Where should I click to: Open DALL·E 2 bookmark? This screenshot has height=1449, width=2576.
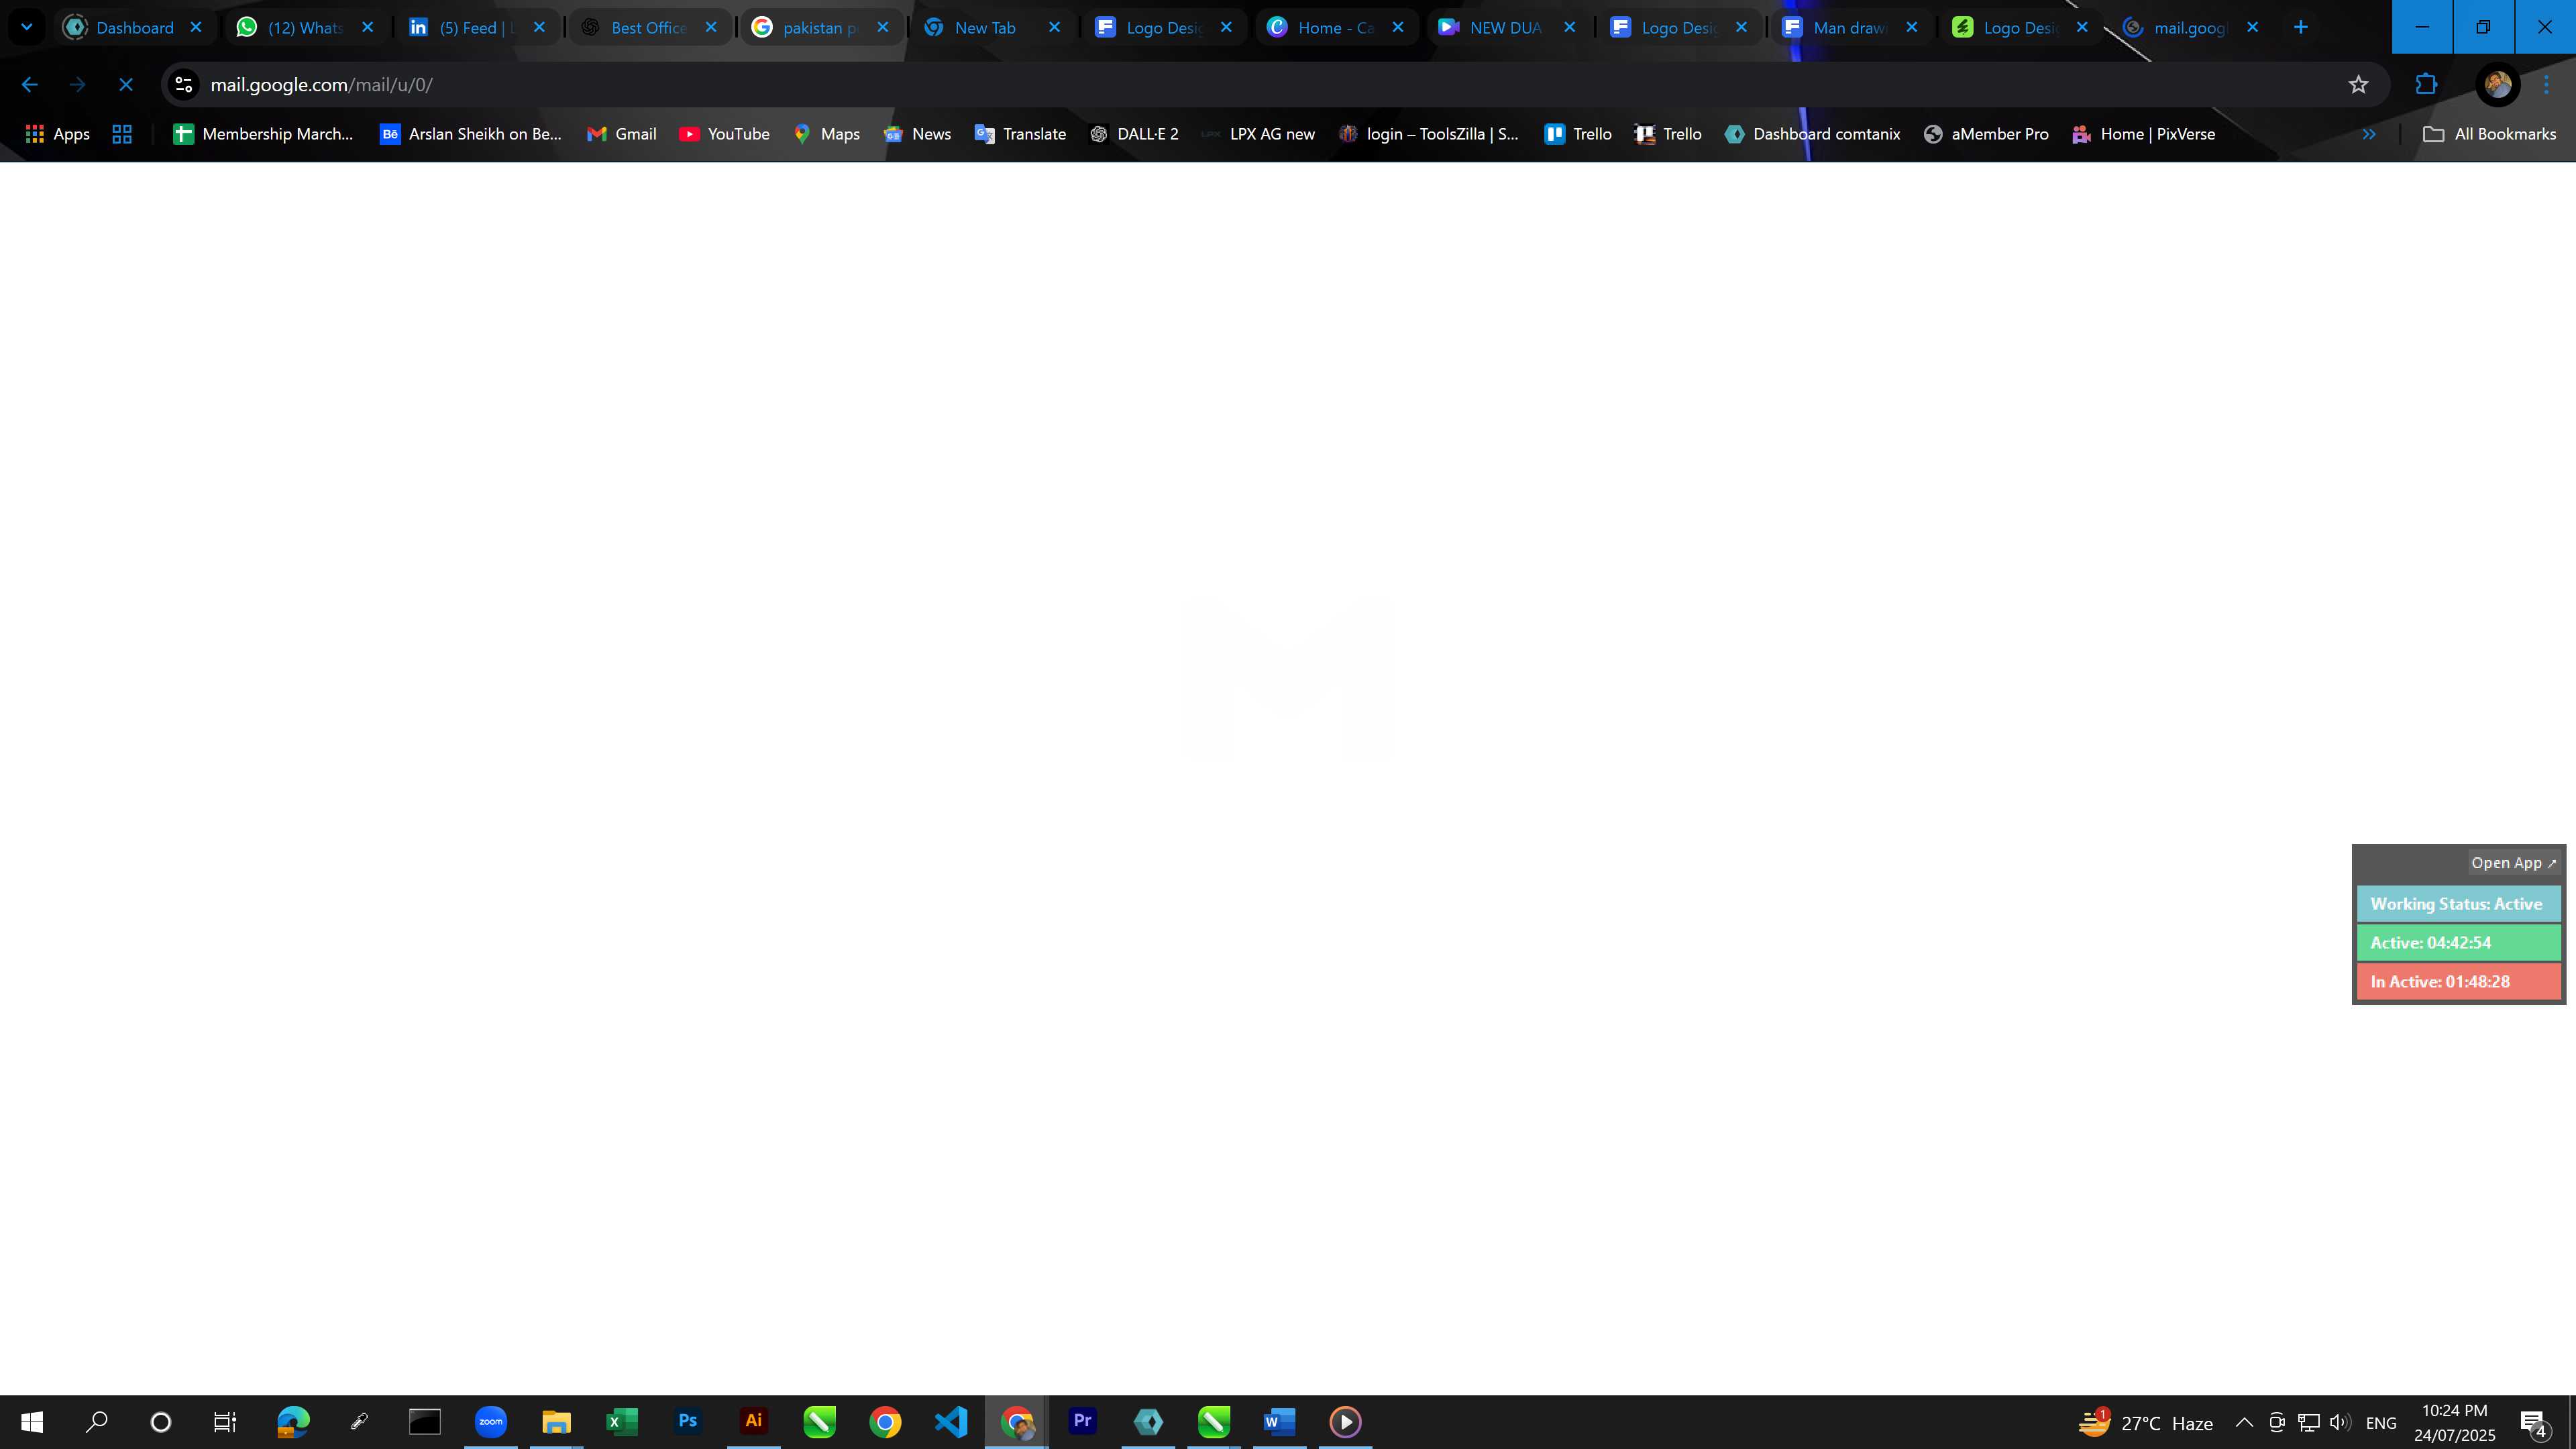[1134, 134]
